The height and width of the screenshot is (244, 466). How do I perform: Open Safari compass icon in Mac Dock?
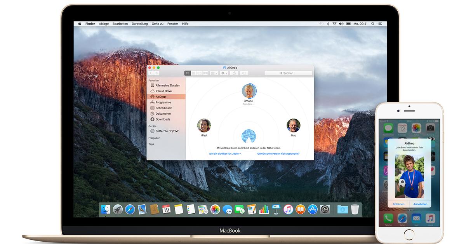click(x=130, y=209)
